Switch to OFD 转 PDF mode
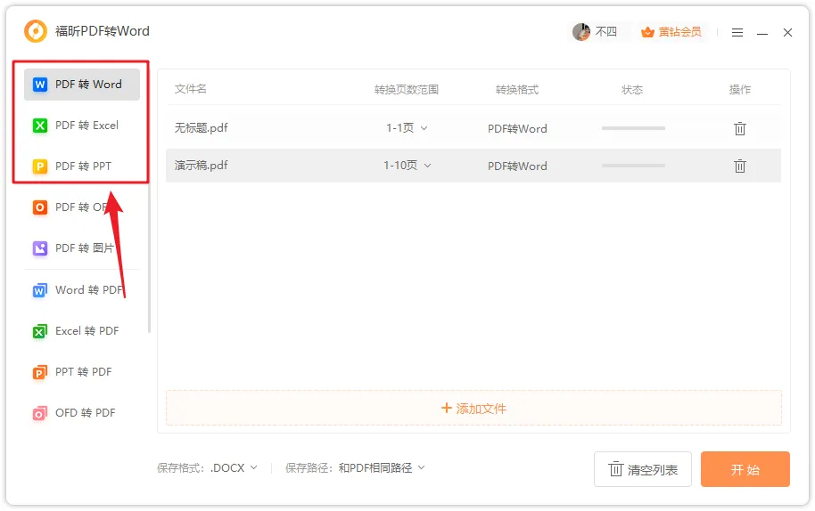Viewport: 815px width, 511px height. point(82,413)
